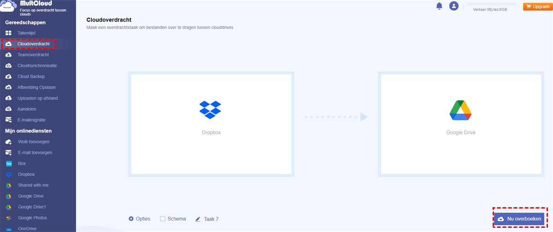Open Cloud Backup section
The image size is (553, 232).
[x=31, y=77]
